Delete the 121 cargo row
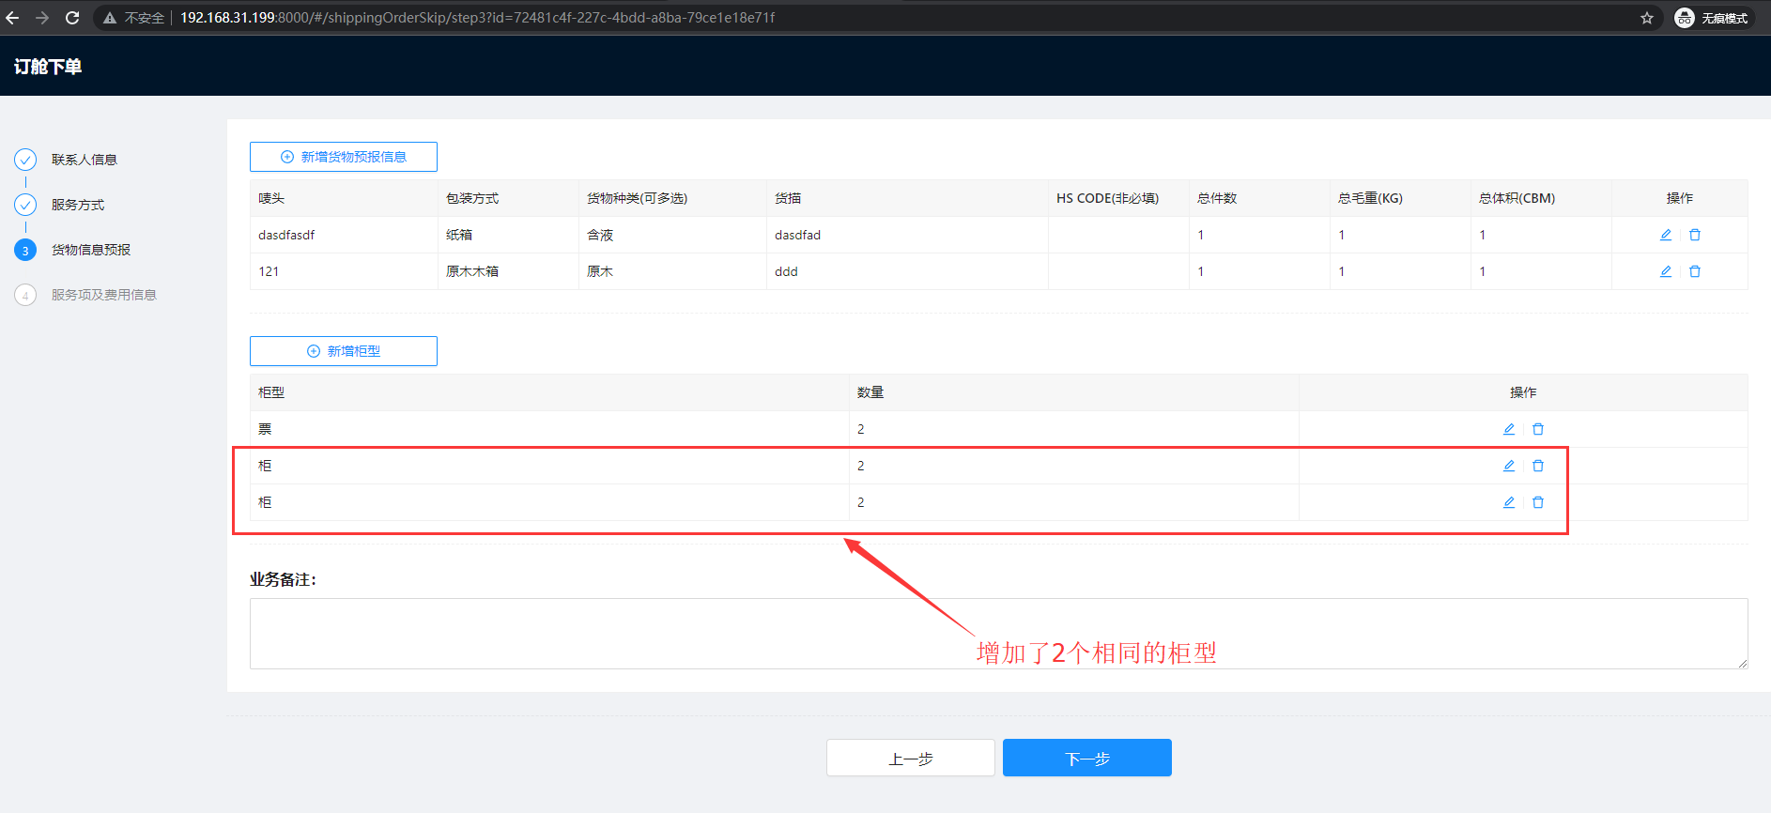The image size is (1771, 813). click(x=1694, y=271)
